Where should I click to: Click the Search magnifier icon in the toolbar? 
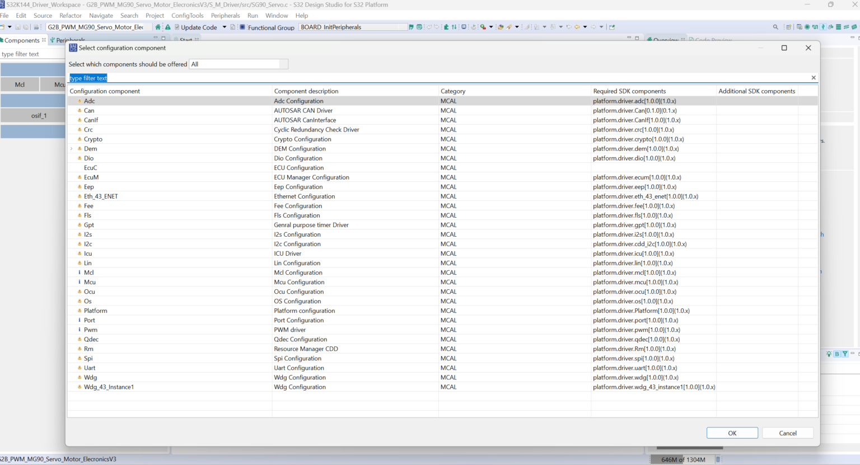tap(775, 26)
